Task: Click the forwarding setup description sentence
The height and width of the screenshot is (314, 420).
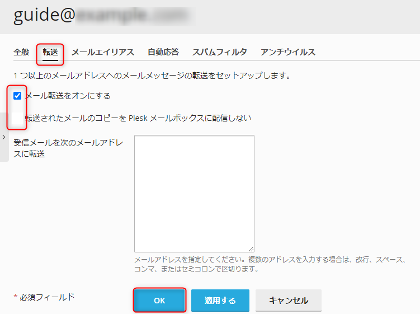Action: click(x=152, y=76)
